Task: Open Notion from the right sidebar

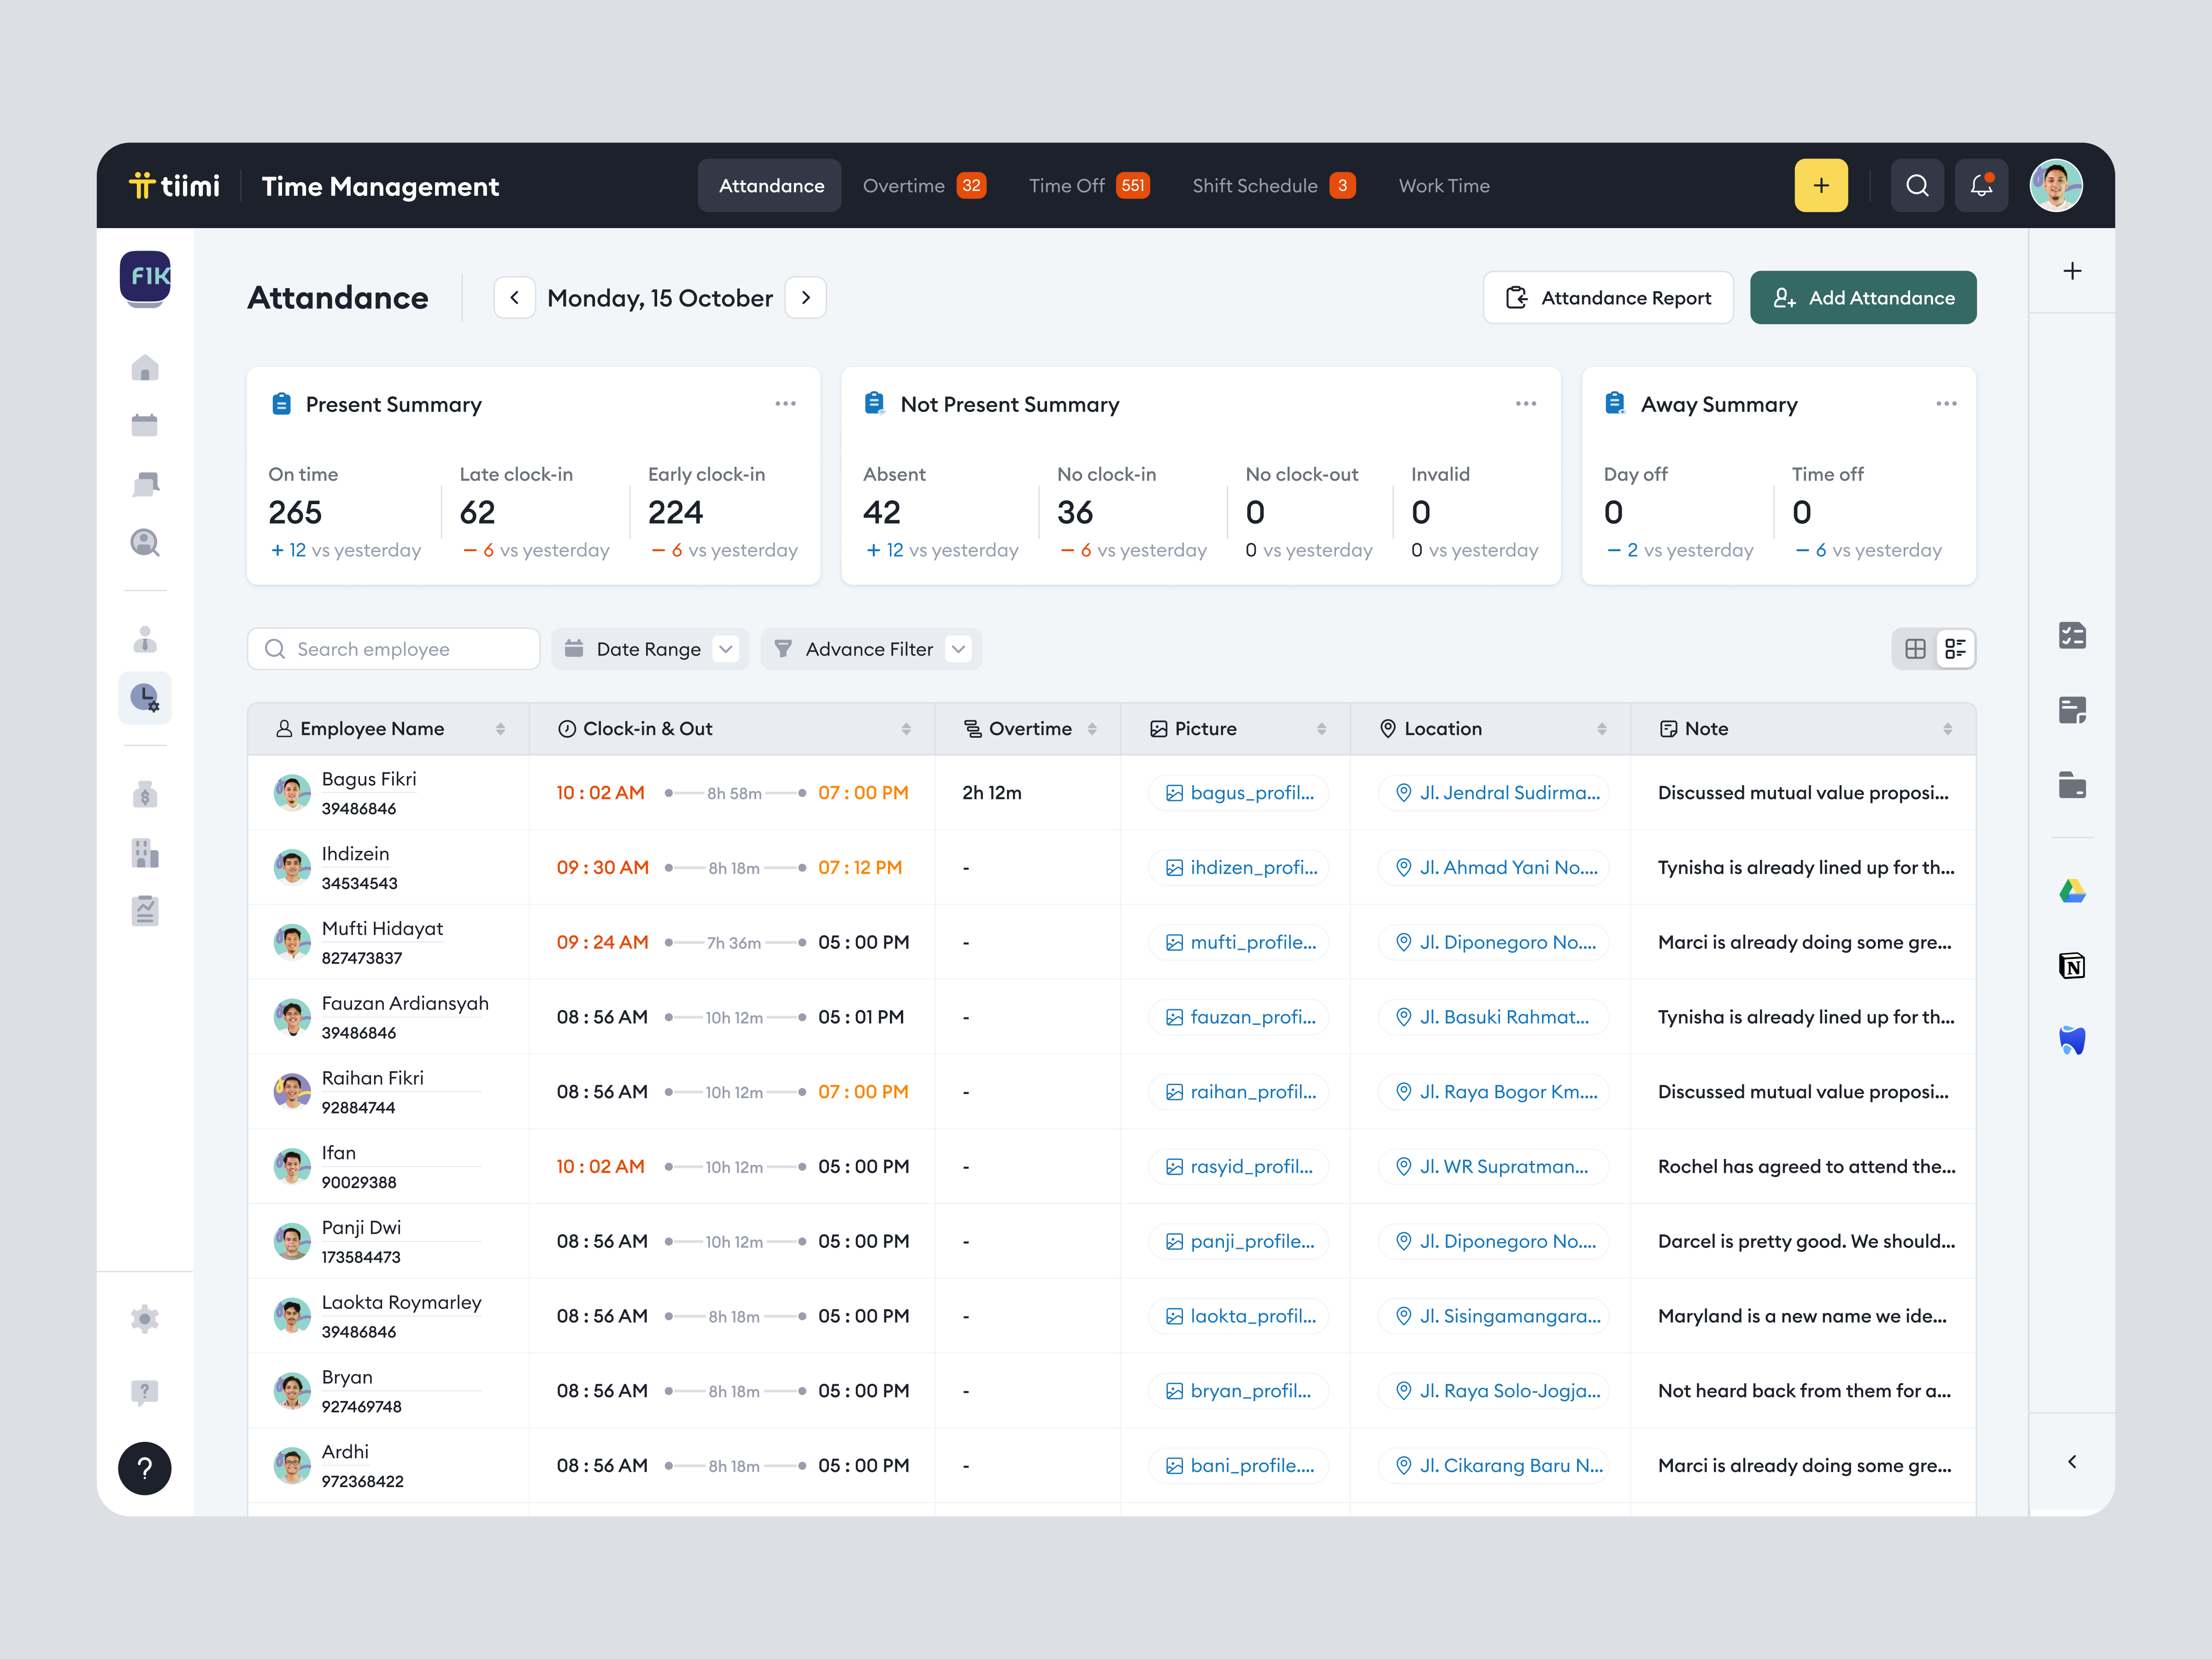Action: tap(2072, 965)
